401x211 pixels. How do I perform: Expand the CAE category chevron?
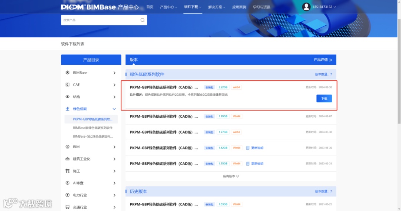[x=114, y=85]
